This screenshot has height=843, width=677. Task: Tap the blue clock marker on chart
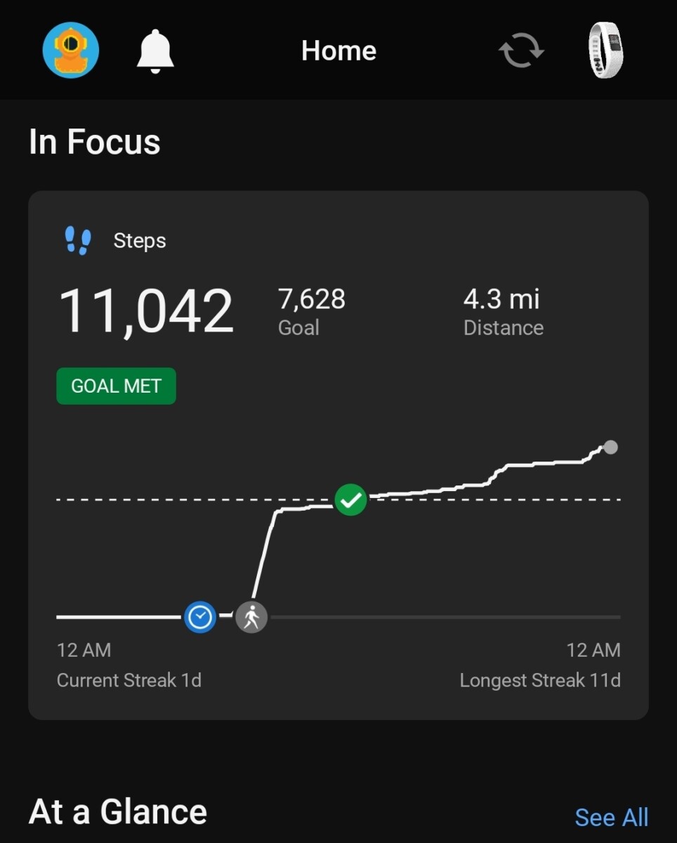tap(200, 617)
